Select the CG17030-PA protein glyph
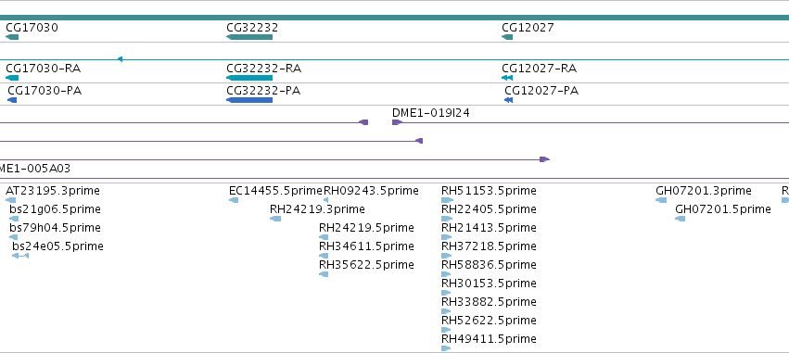Image resolution: width=789 pixels, height=353 pixels. coord(12,100)
